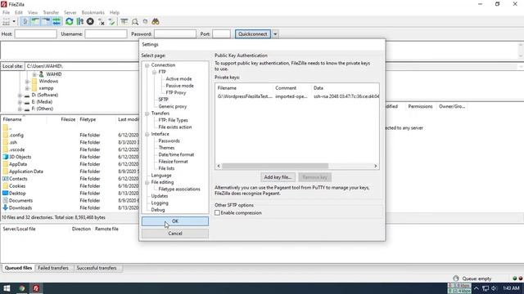This screenshot has height=294, width=524.
Task: Open the Edit menu
Action: (x=18, y=13)
